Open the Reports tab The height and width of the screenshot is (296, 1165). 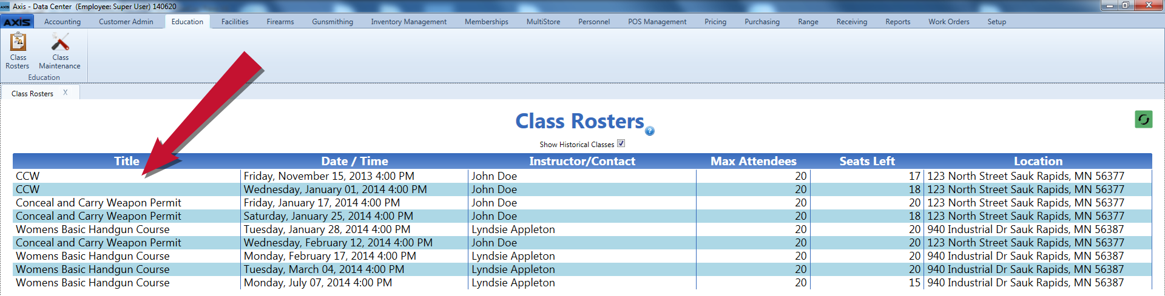(898, 22)
